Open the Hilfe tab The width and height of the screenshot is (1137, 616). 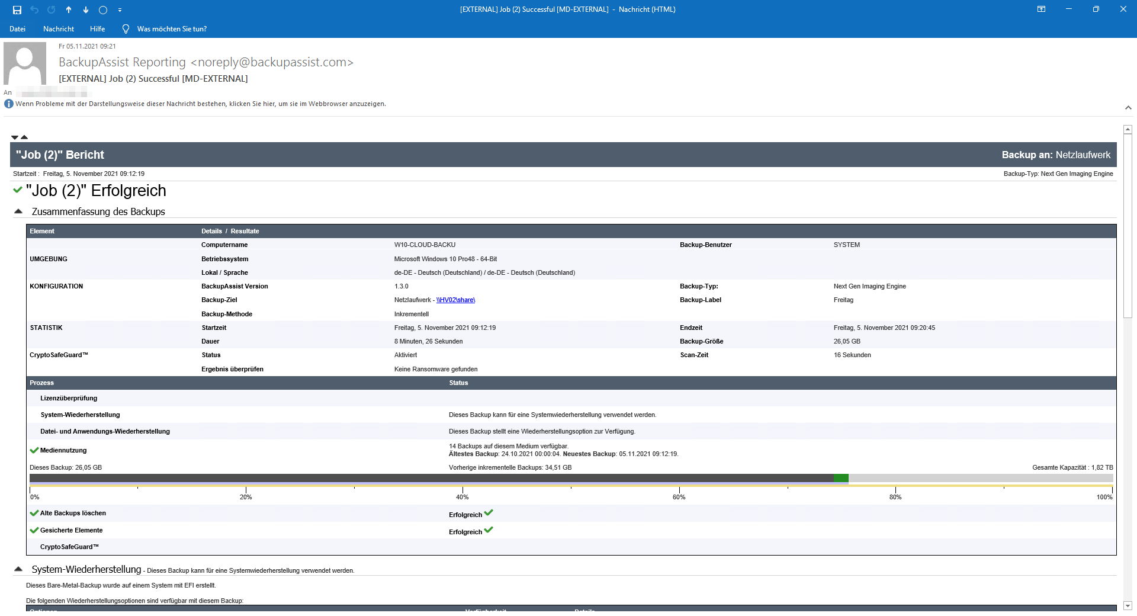tap(97, 28)
